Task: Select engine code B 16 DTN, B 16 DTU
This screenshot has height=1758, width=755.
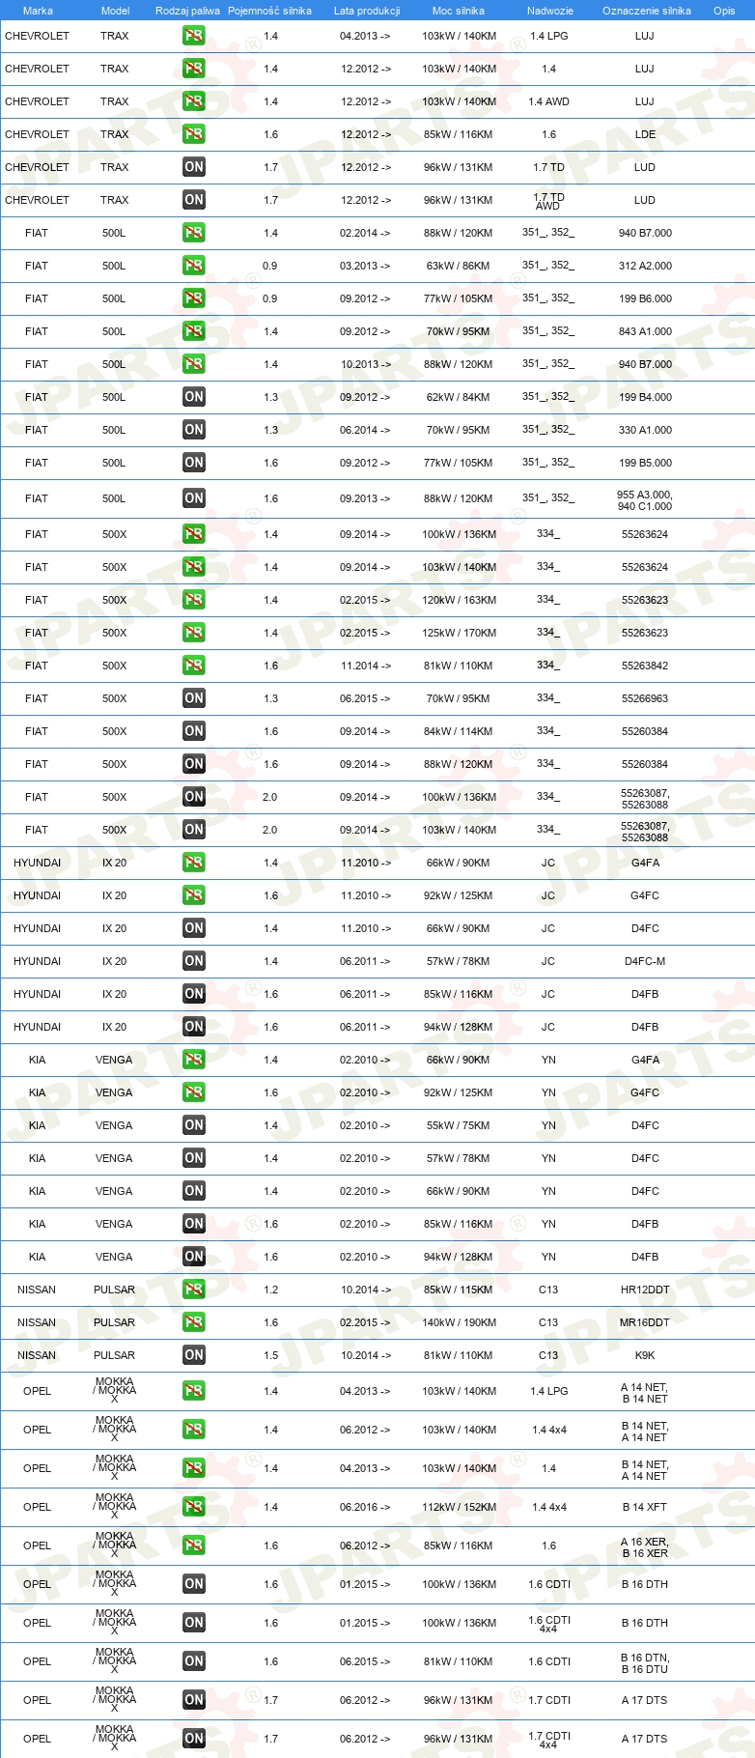Action: (645, 1661)
